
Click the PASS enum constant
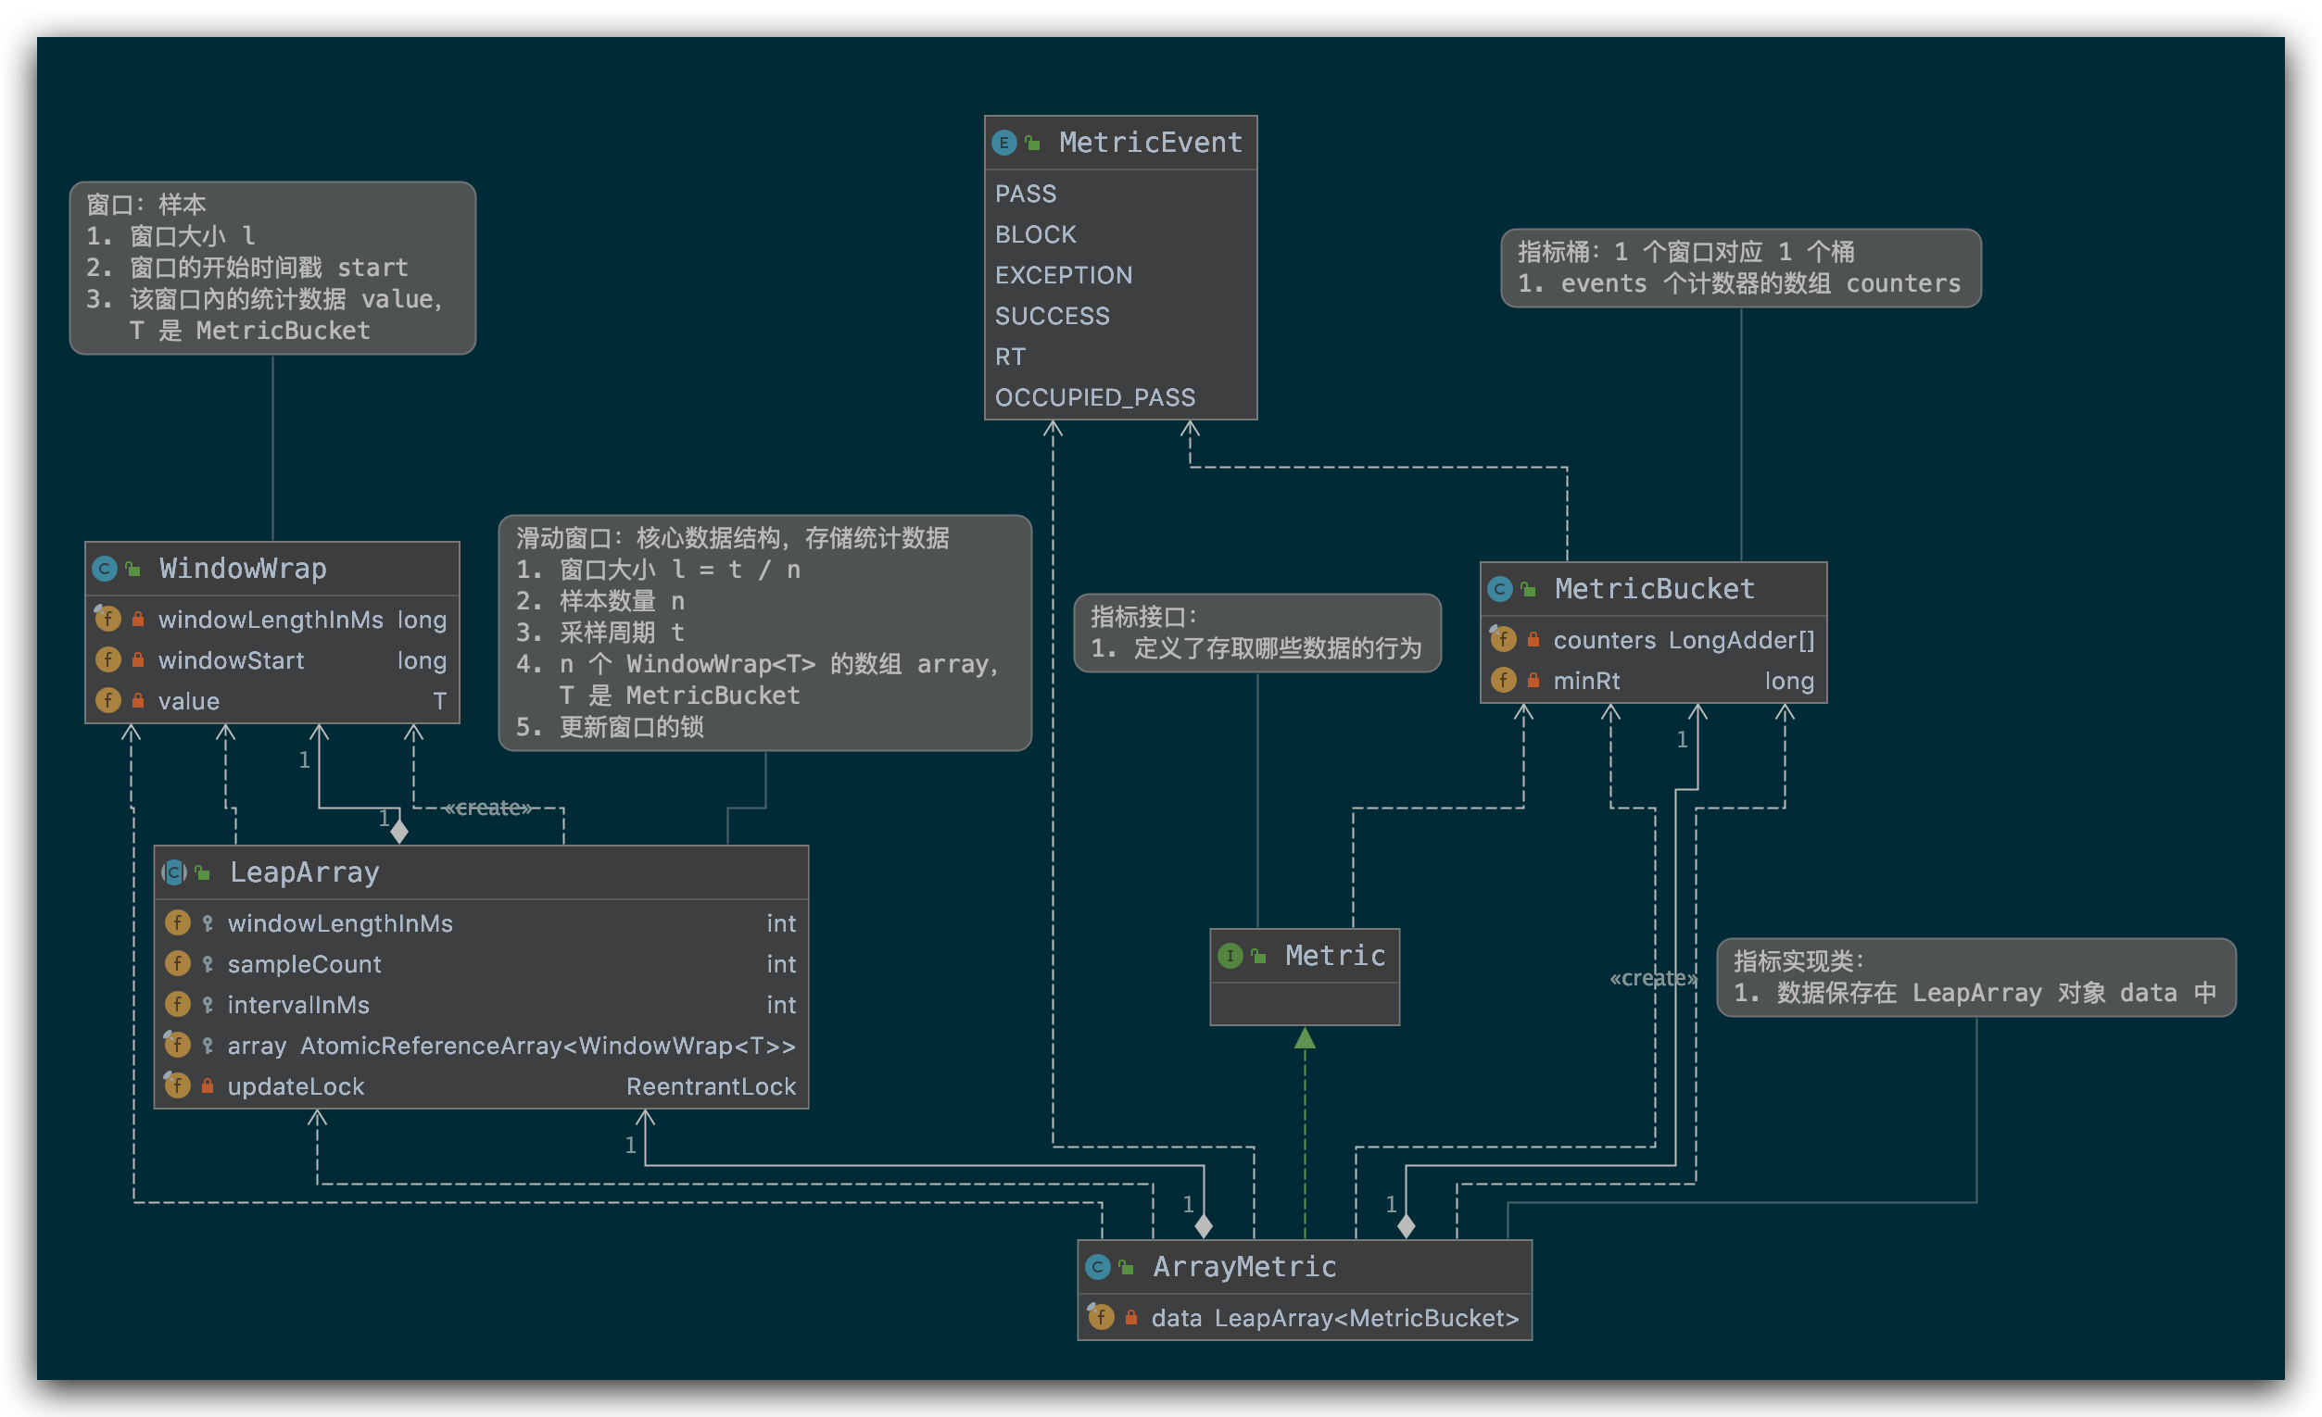[1026, 194]
